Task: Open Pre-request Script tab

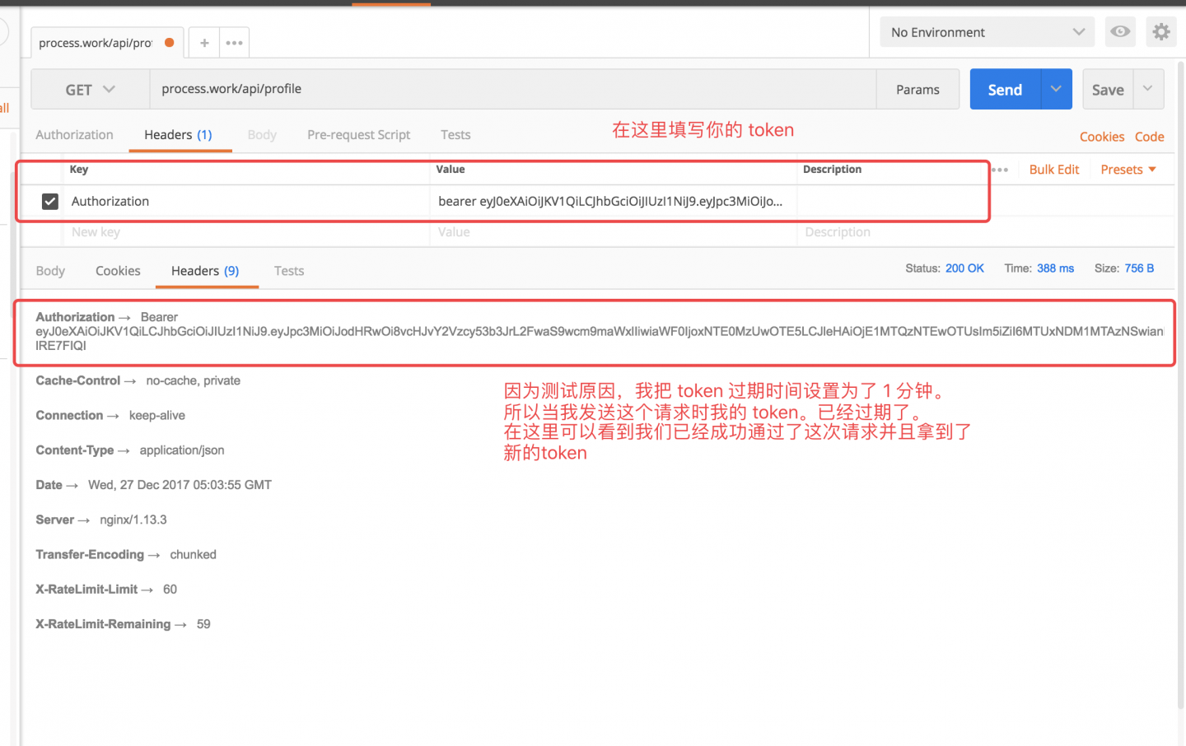Action: 358,135
